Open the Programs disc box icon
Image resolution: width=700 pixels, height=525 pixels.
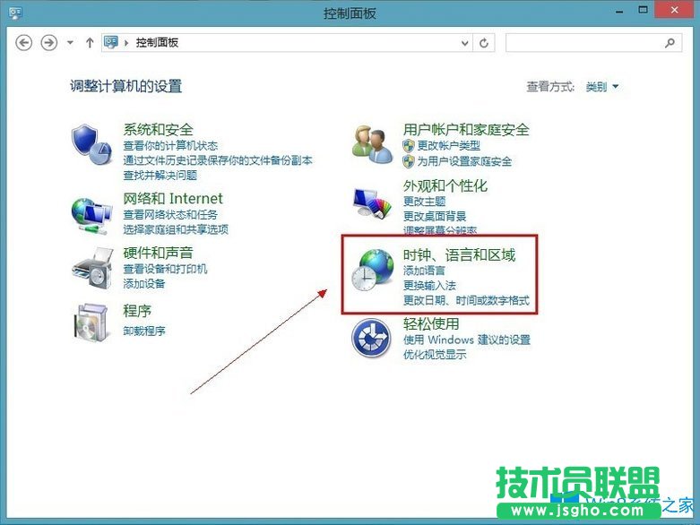91,322
